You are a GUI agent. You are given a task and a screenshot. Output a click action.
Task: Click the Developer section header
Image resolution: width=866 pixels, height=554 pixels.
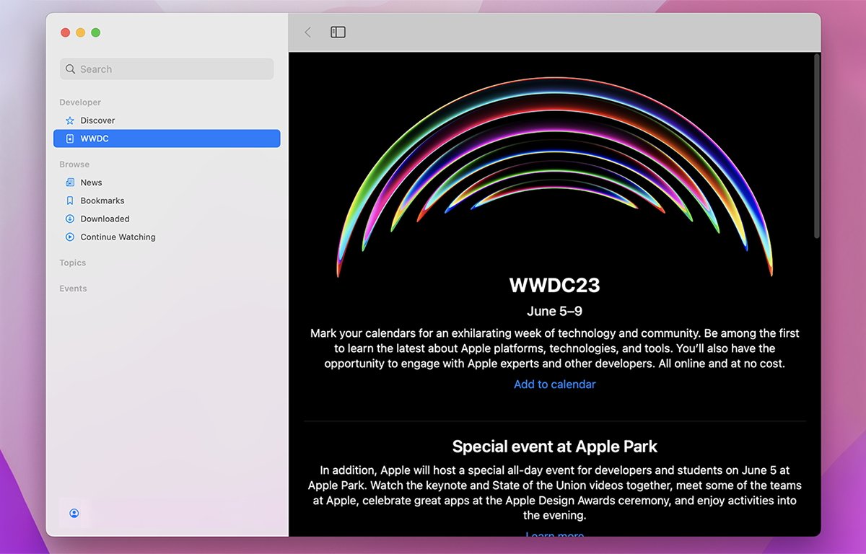pyautogui.click(x=80, y=102)
